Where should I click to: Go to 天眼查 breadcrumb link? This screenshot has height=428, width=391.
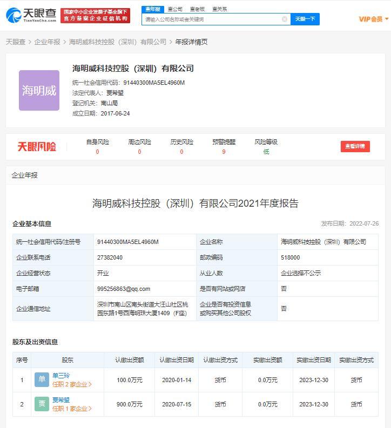[x=16, y=42]
